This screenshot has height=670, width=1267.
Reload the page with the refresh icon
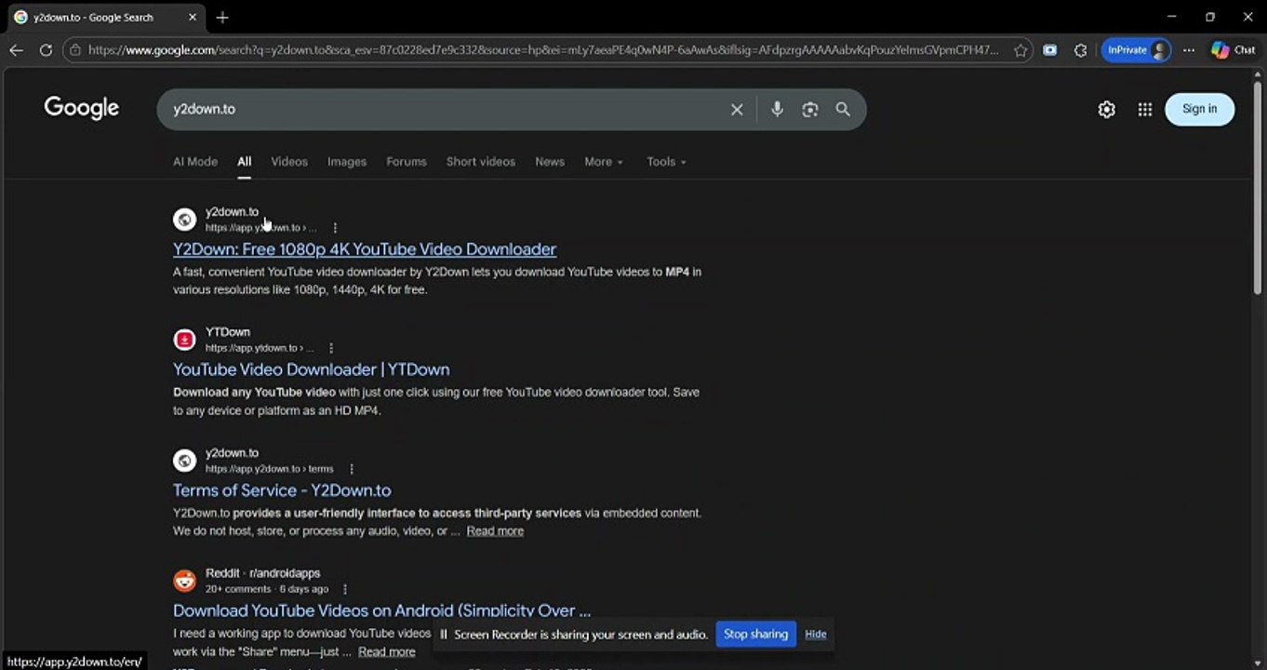tap(46, 50)
